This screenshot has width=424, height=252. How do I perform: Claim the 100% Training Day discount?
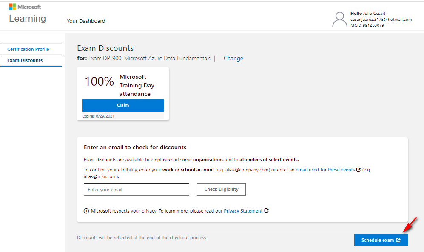point(123,105)
